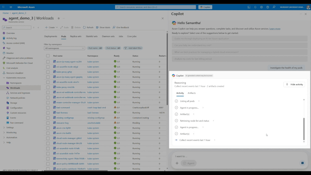Switch to the Daemon sets tab
This screenshot has height=175, width=311.
(x=108, y=36)
